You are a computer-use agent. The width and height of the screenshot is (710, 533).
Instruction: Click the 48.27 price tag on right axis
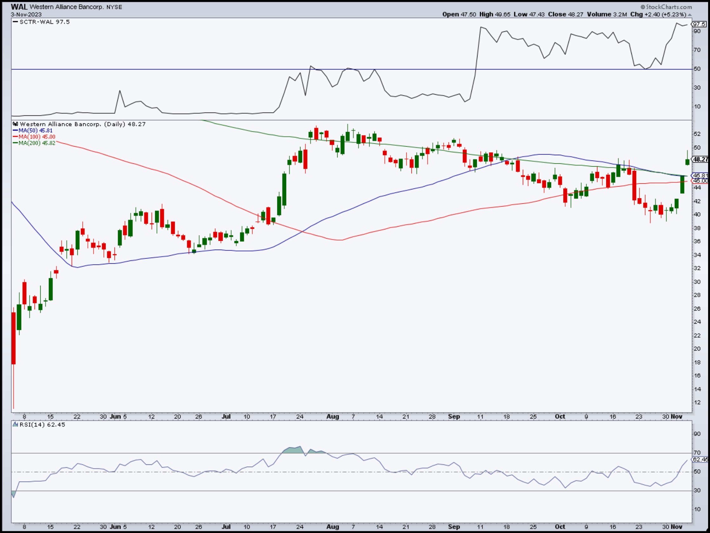(x=700, y=159)
